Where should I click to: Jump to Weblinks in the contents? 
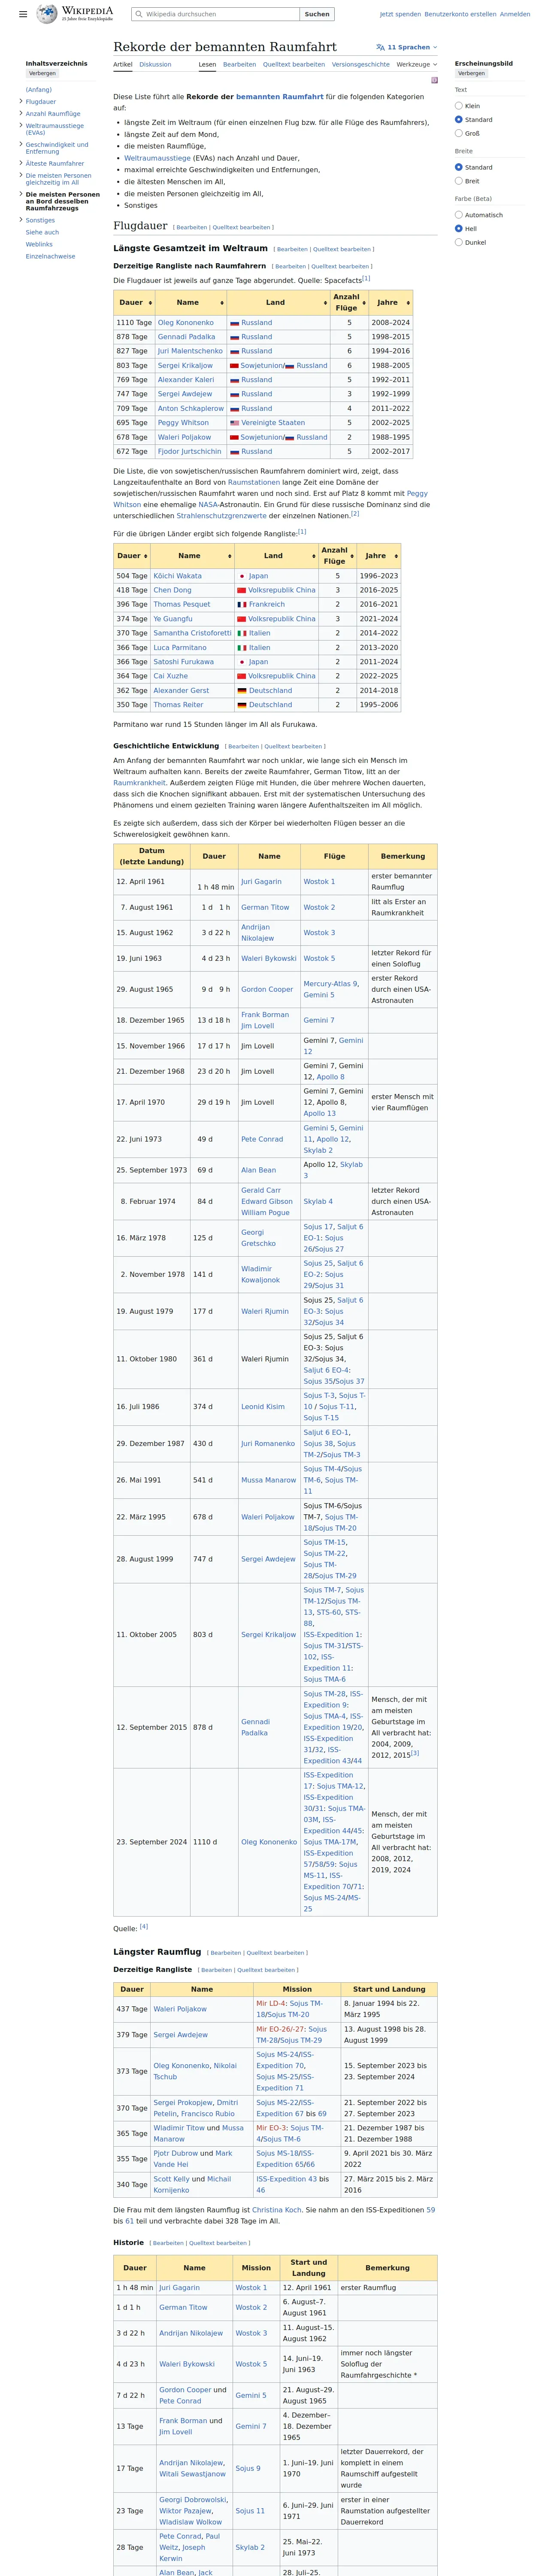[39, 244]
